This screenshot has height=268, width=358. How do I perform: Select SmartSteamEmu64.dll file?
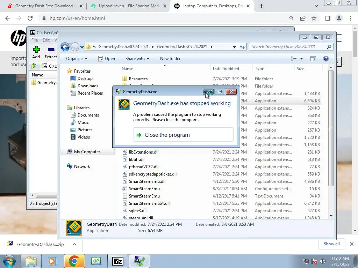tap(149, 203)
